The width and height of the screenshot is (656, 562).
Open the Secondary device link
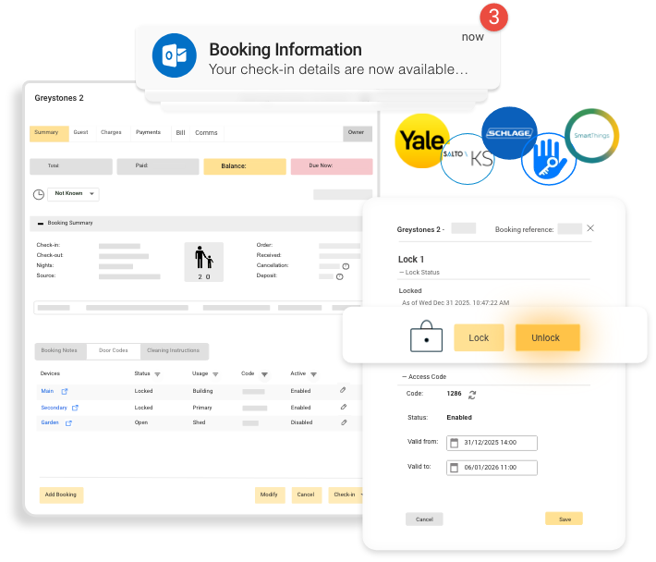[x=54, y=408]
